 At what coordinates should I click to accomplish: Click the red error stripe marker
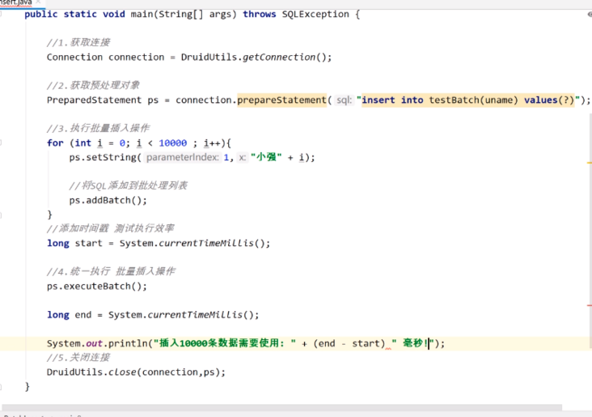589,306
